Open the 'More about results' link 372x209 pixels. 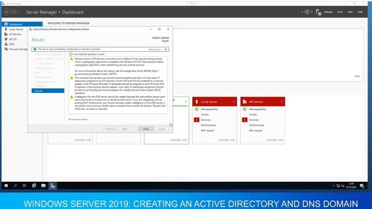[78, 120]
